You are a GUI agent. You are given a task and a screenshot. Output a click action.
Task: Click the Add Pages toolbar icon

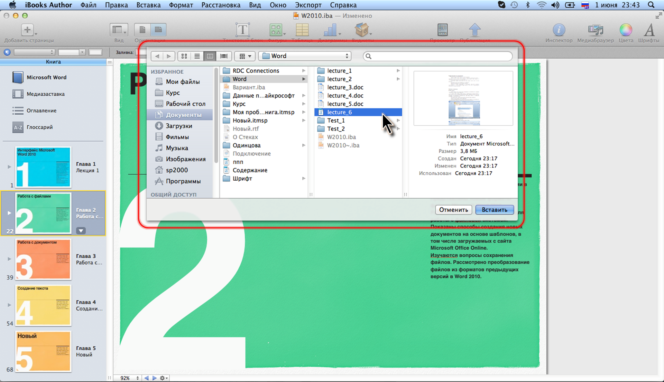[x=28, y=30]
